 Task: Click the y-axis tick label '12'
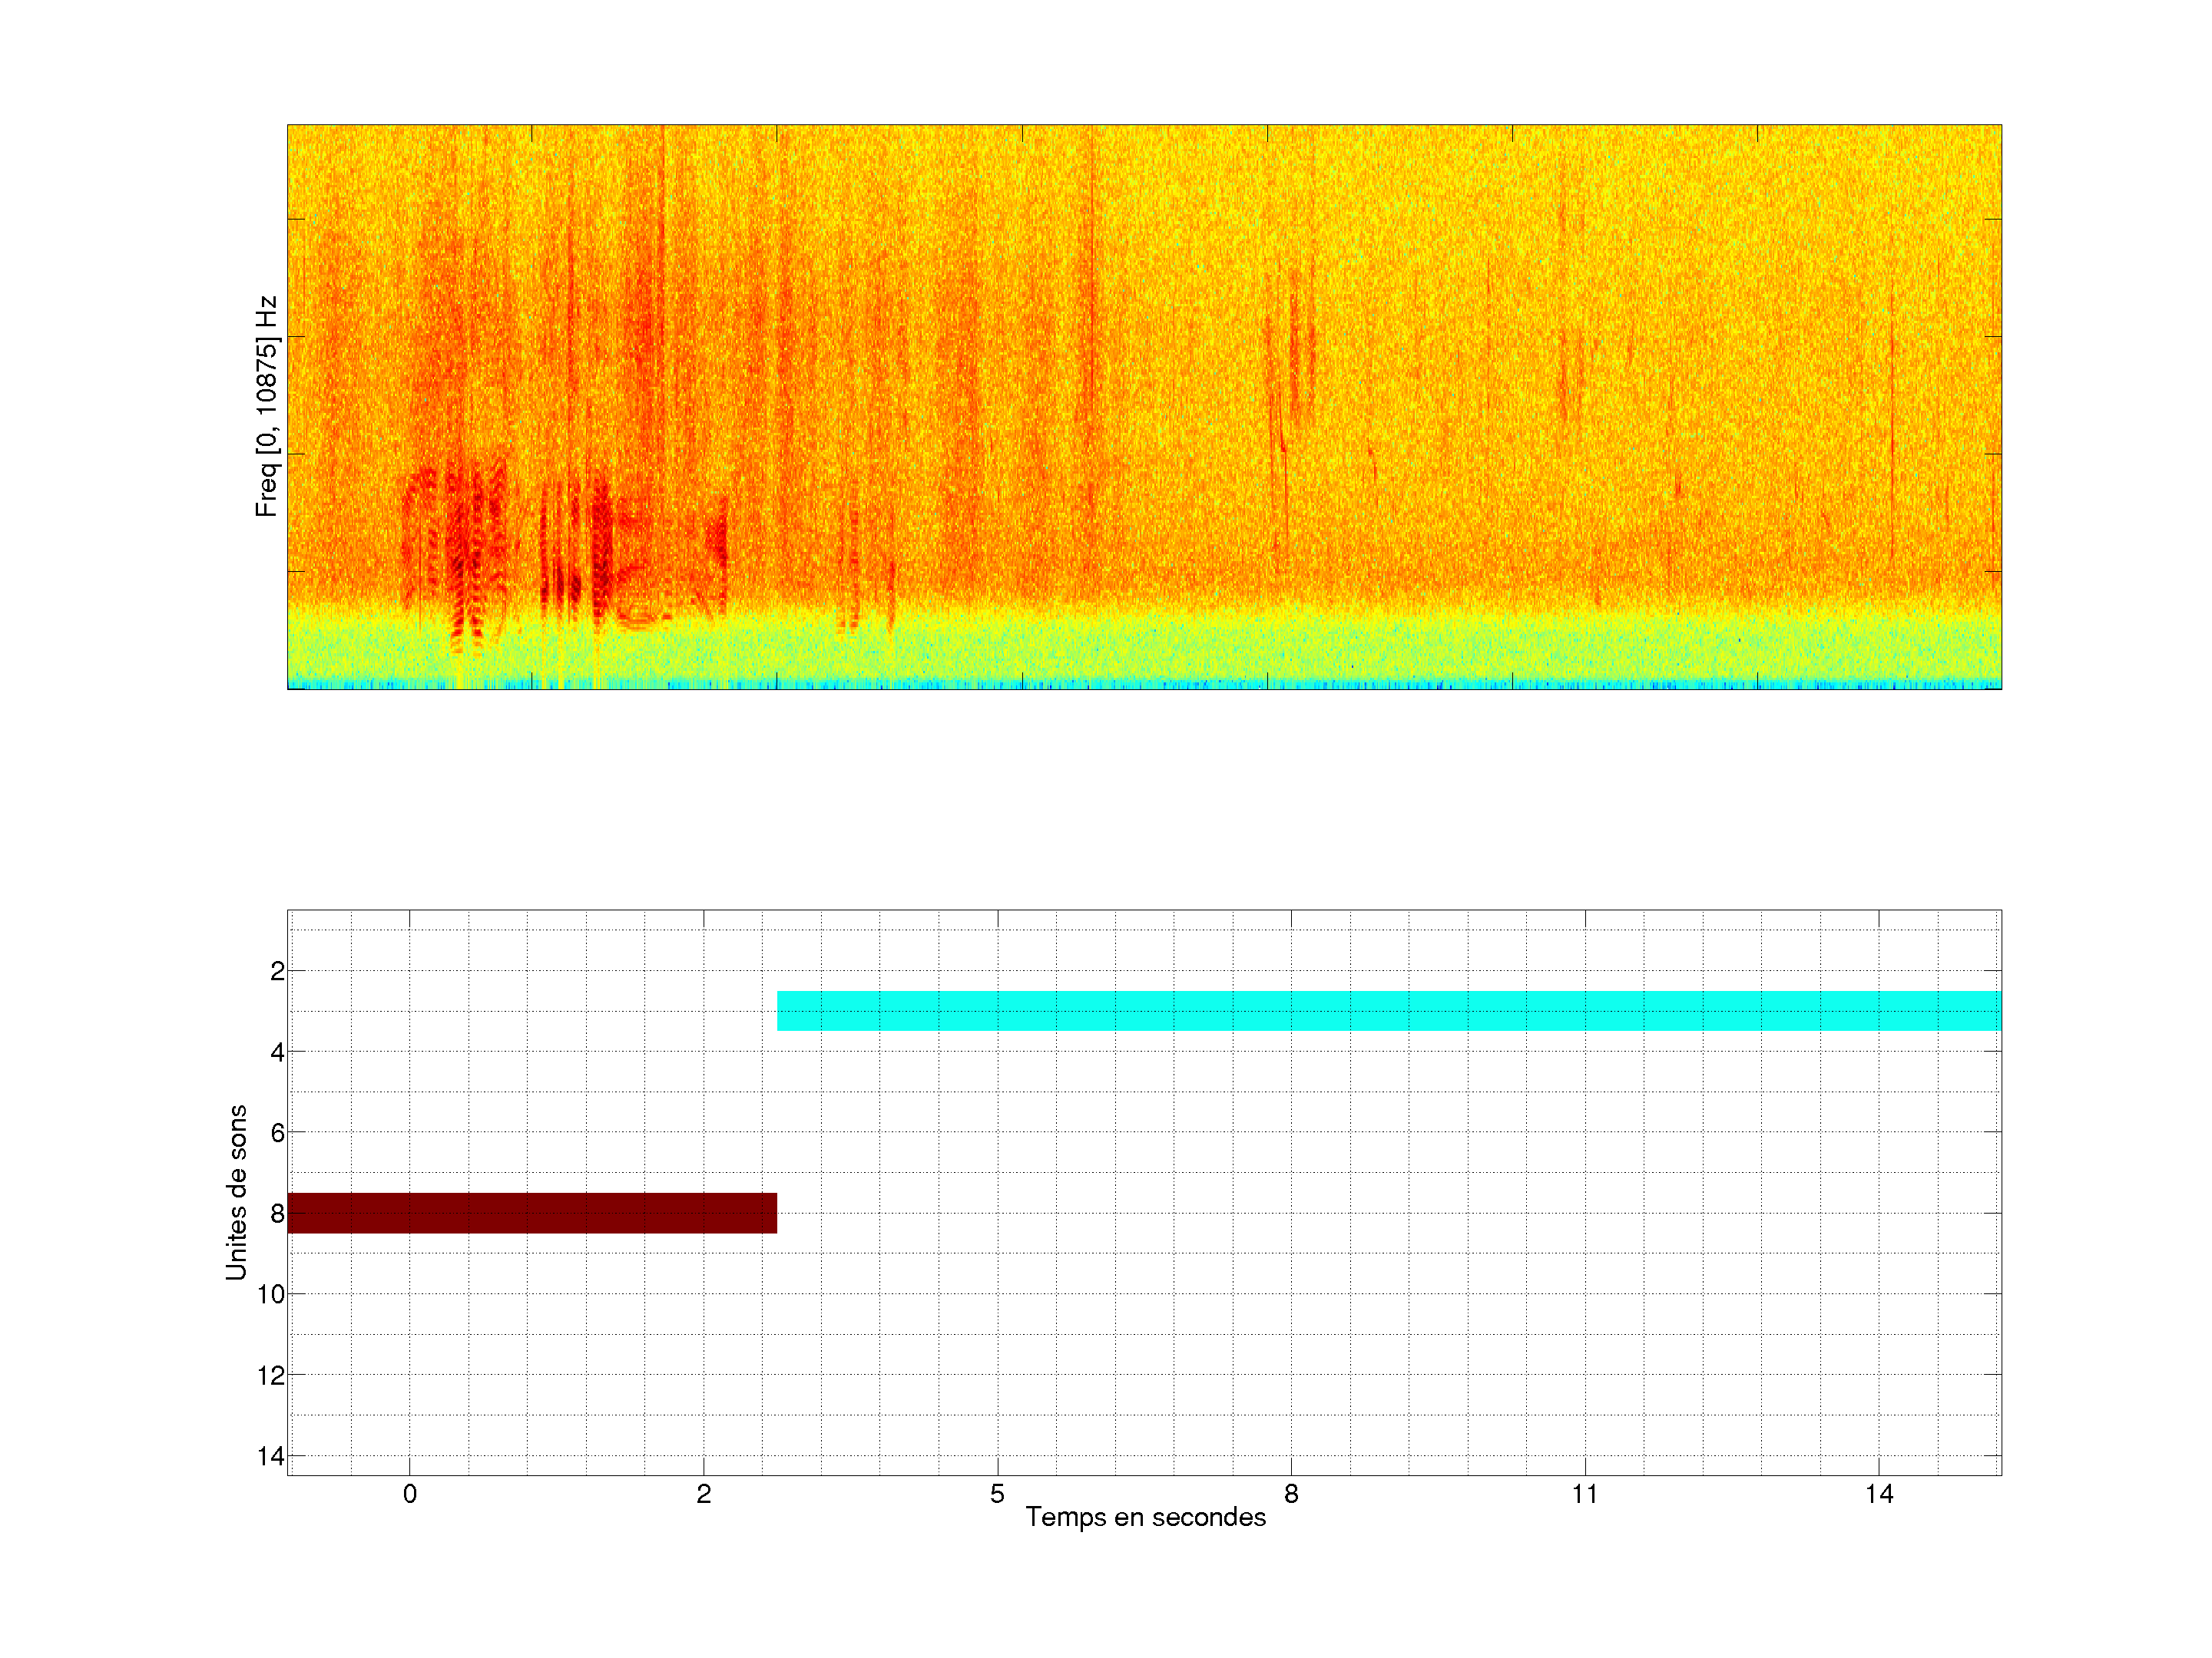coord(271,1376)
